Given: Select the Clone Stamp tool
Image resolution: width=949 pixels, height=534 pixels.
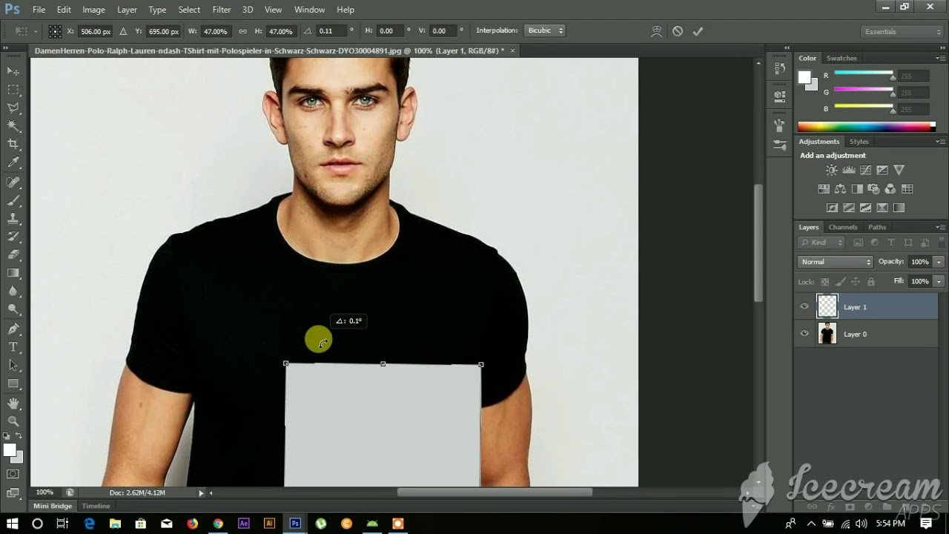Looking at the screenshot, I should (x=13, y=219).
